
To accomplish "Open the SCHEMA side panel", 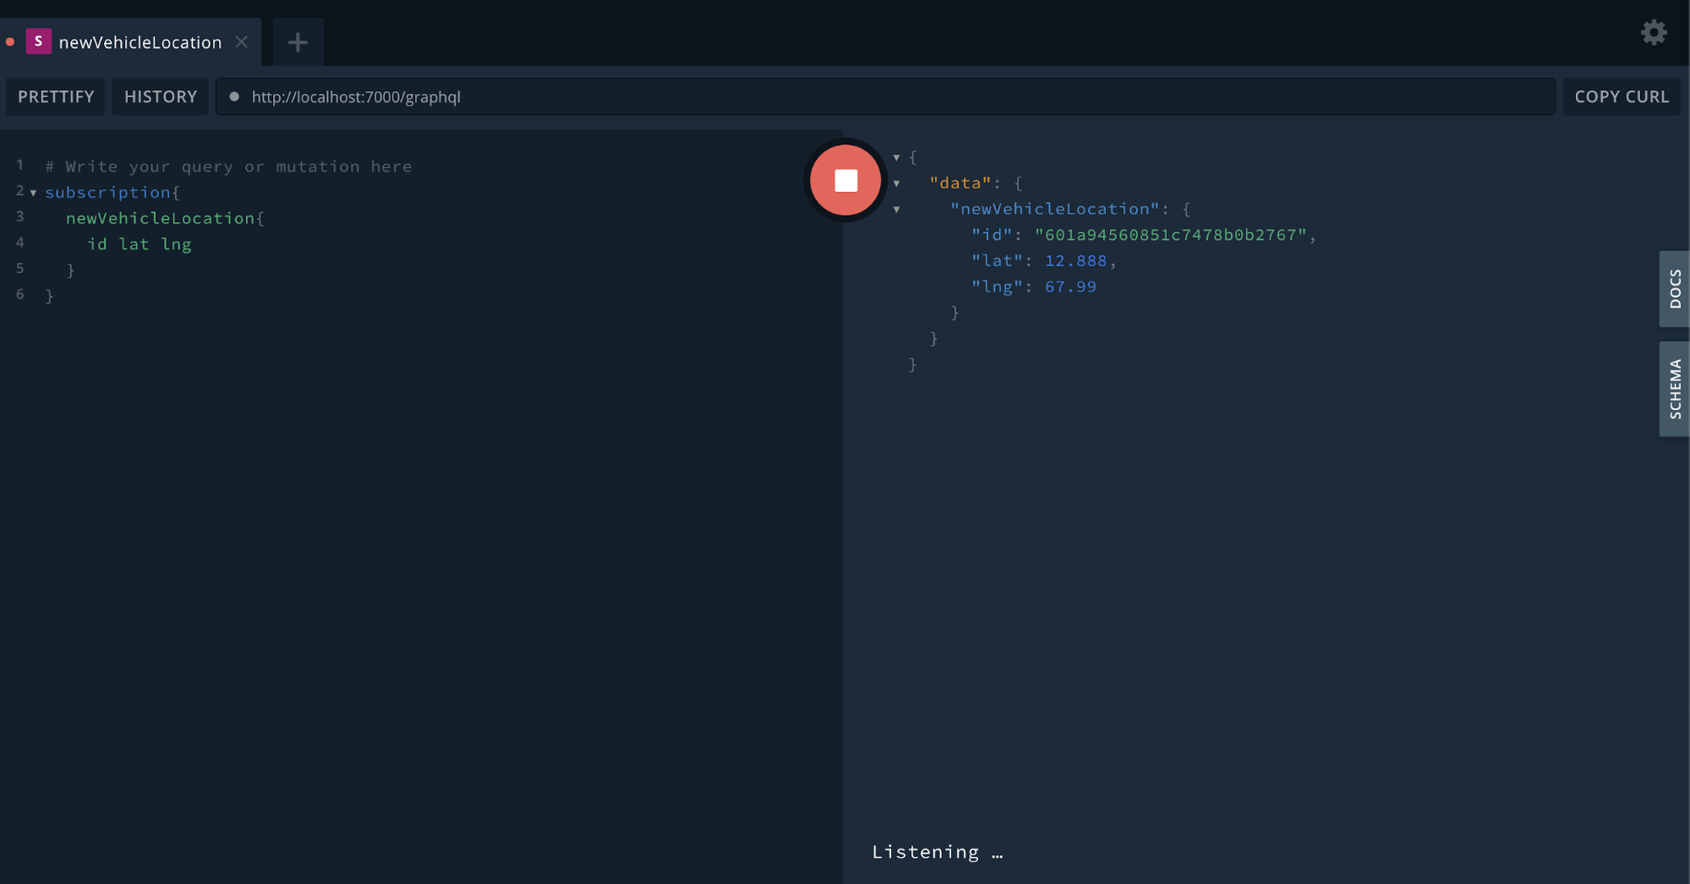I will [x=1674, y=388].
